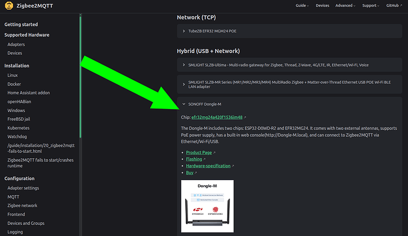408x236 pixels.
Task: Expand the TubeZB EFR32 MGM24 POE entry
Action: point(289,31)
